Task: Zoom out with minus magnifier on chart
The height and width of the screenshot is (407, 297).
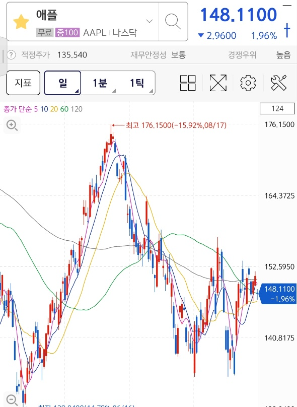Action: point(12,400)
